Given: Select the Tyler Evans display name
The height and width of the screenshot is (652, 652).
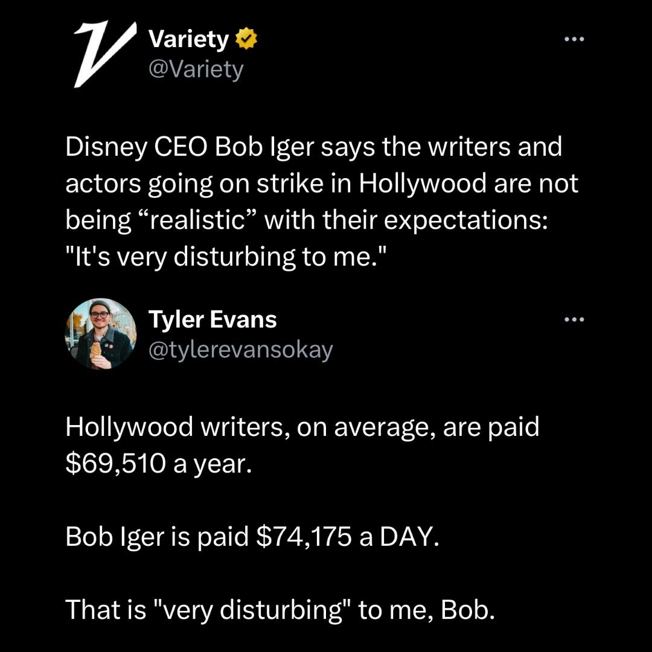Looking at the screenshot, I should coord(213,320).
